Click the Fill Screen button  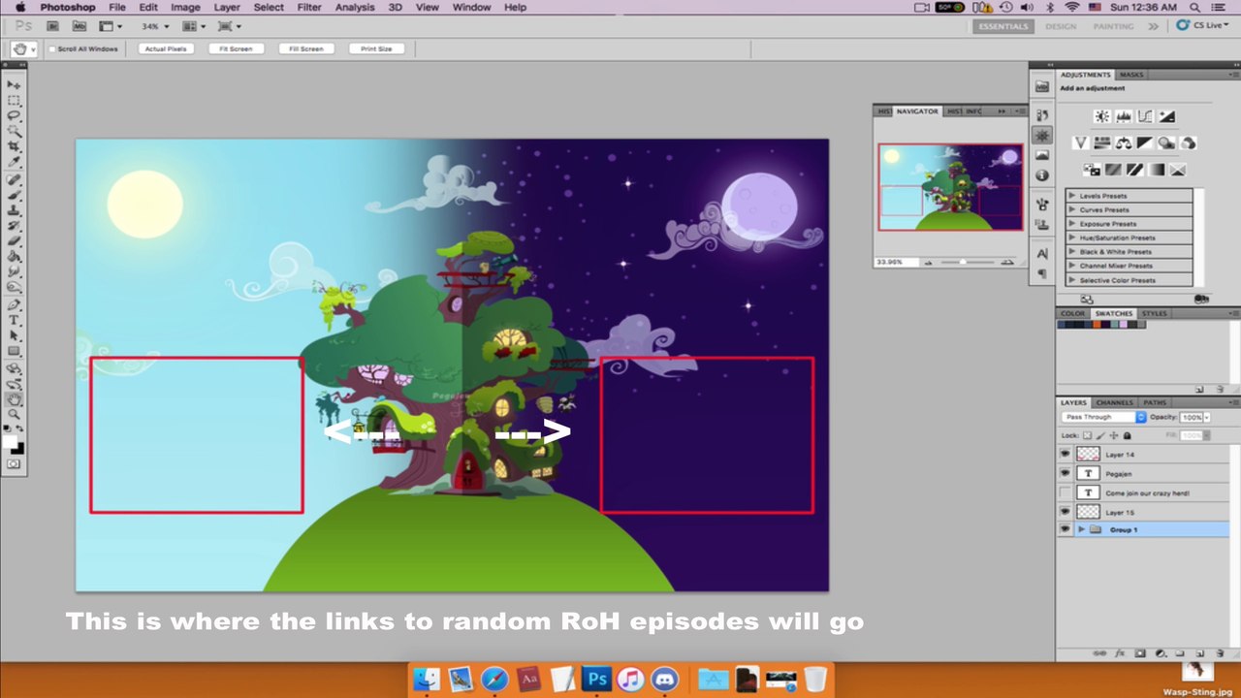[x=306, y=48]
